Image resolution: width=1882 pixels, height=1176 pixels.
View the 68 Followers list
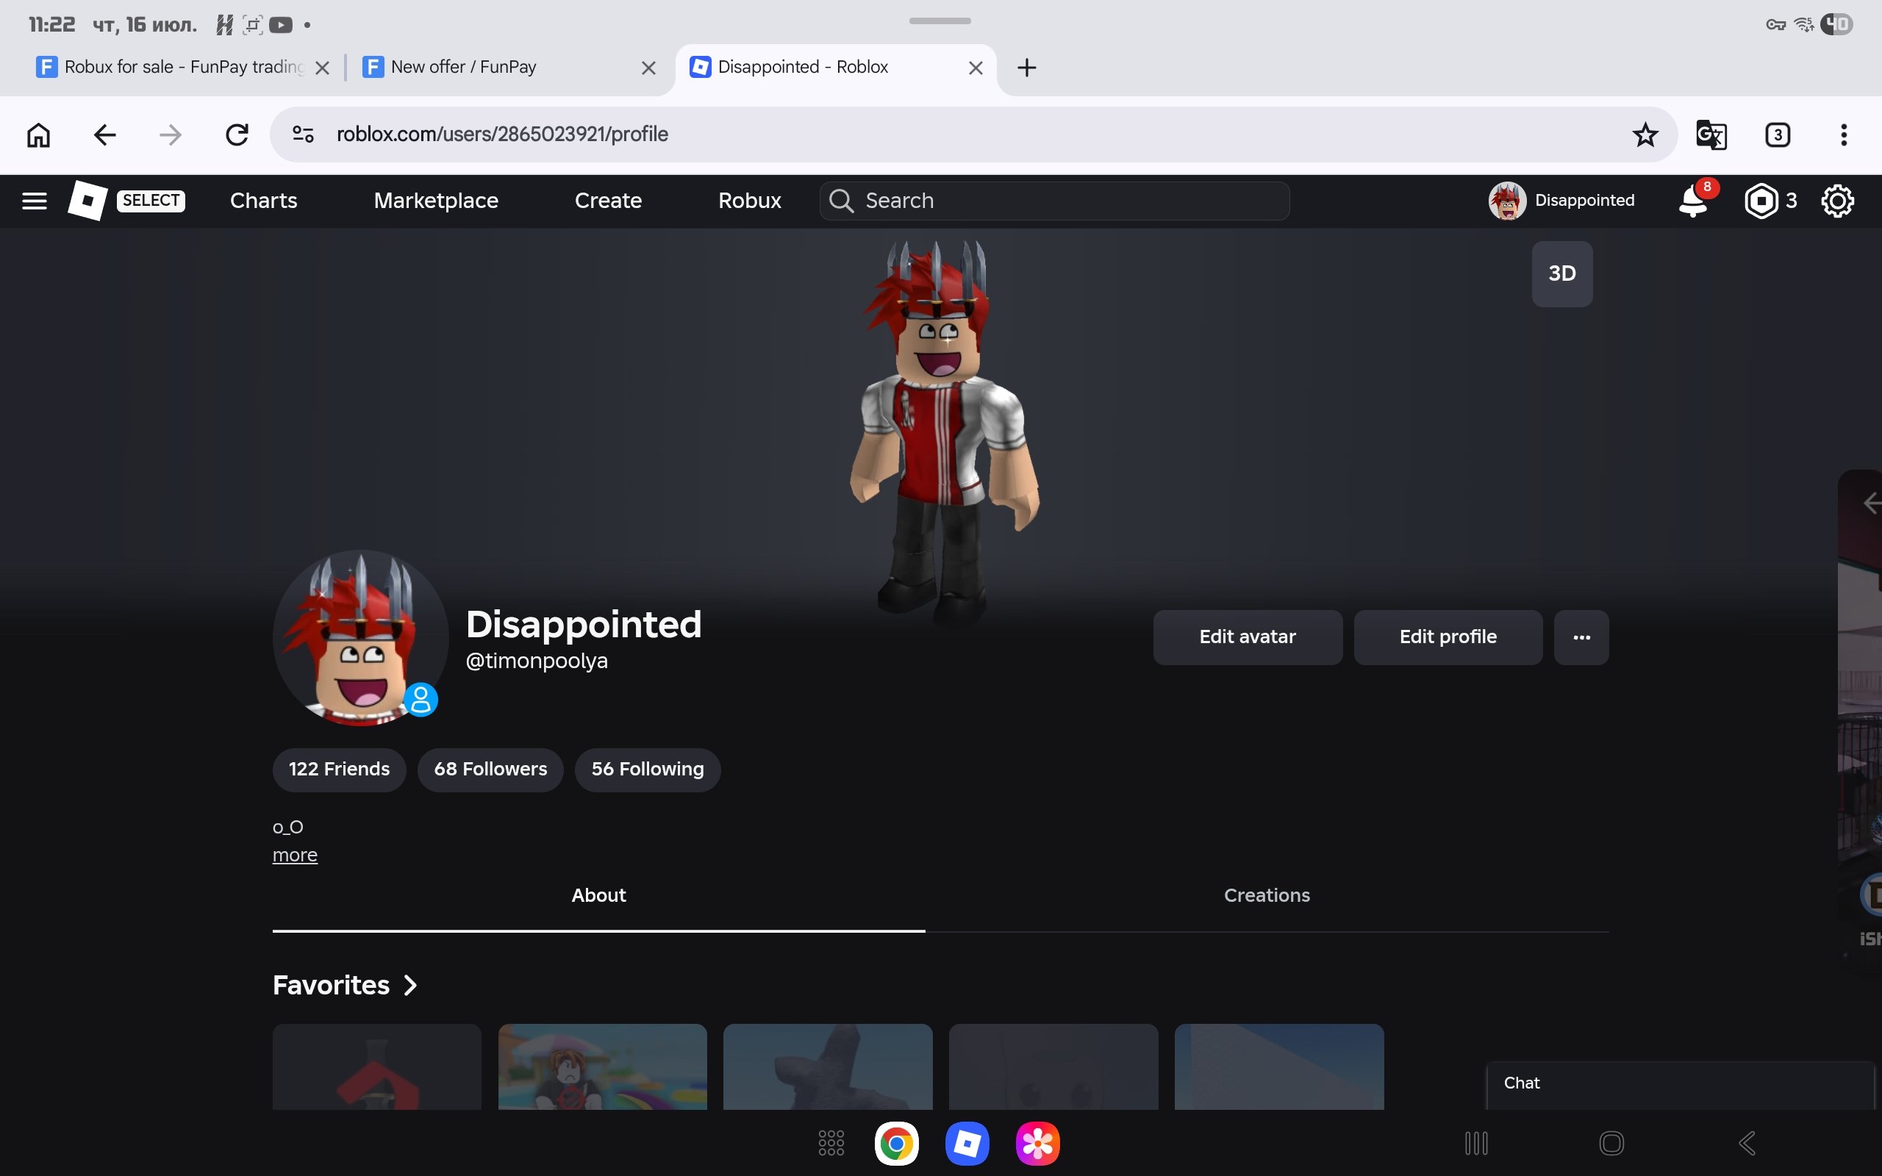point(491,770)
